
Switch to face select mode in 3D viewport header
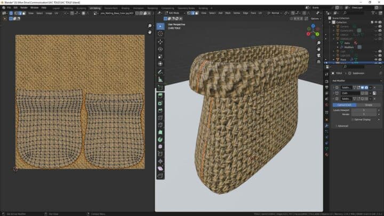[x=197, y=13]
